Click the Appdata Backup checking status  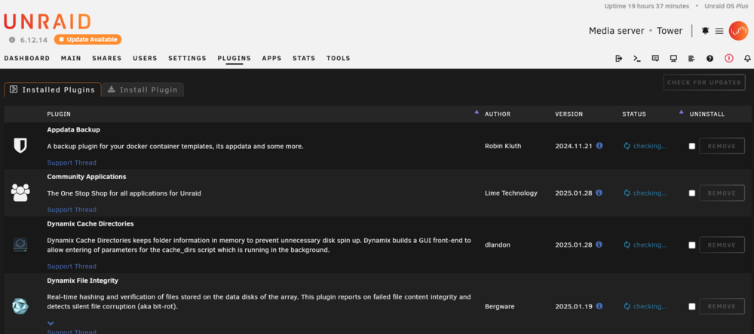click(x=645, y=147)
